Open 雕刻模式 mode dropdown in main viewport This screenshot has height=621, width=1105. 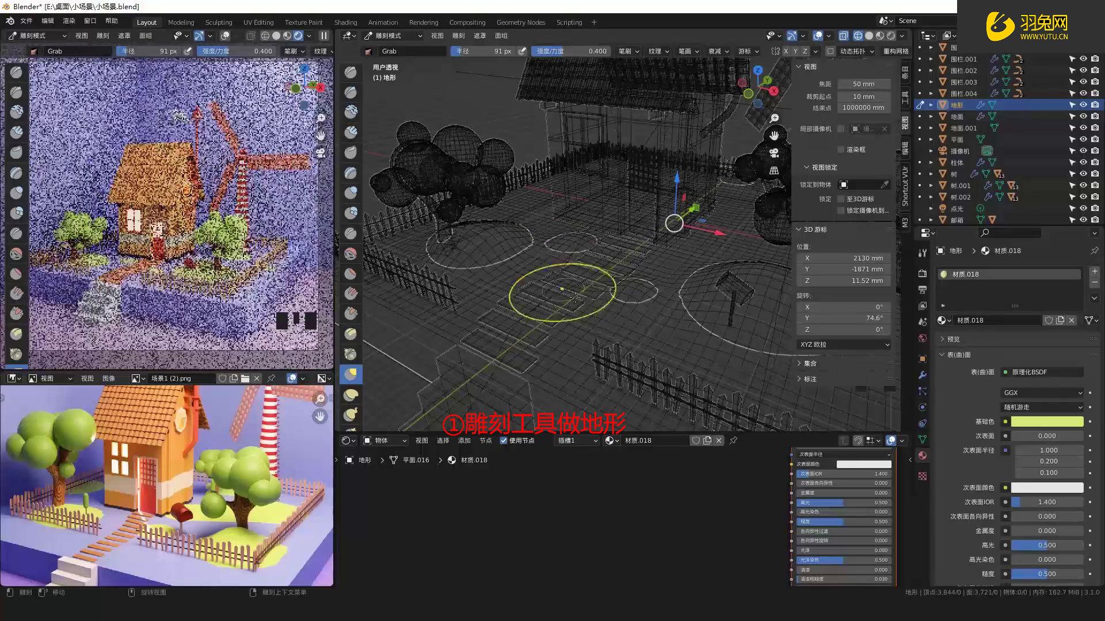click(393, 36)
